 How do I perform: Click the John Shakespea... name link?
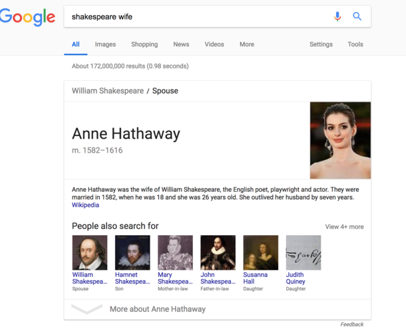[x=218, y=278]
